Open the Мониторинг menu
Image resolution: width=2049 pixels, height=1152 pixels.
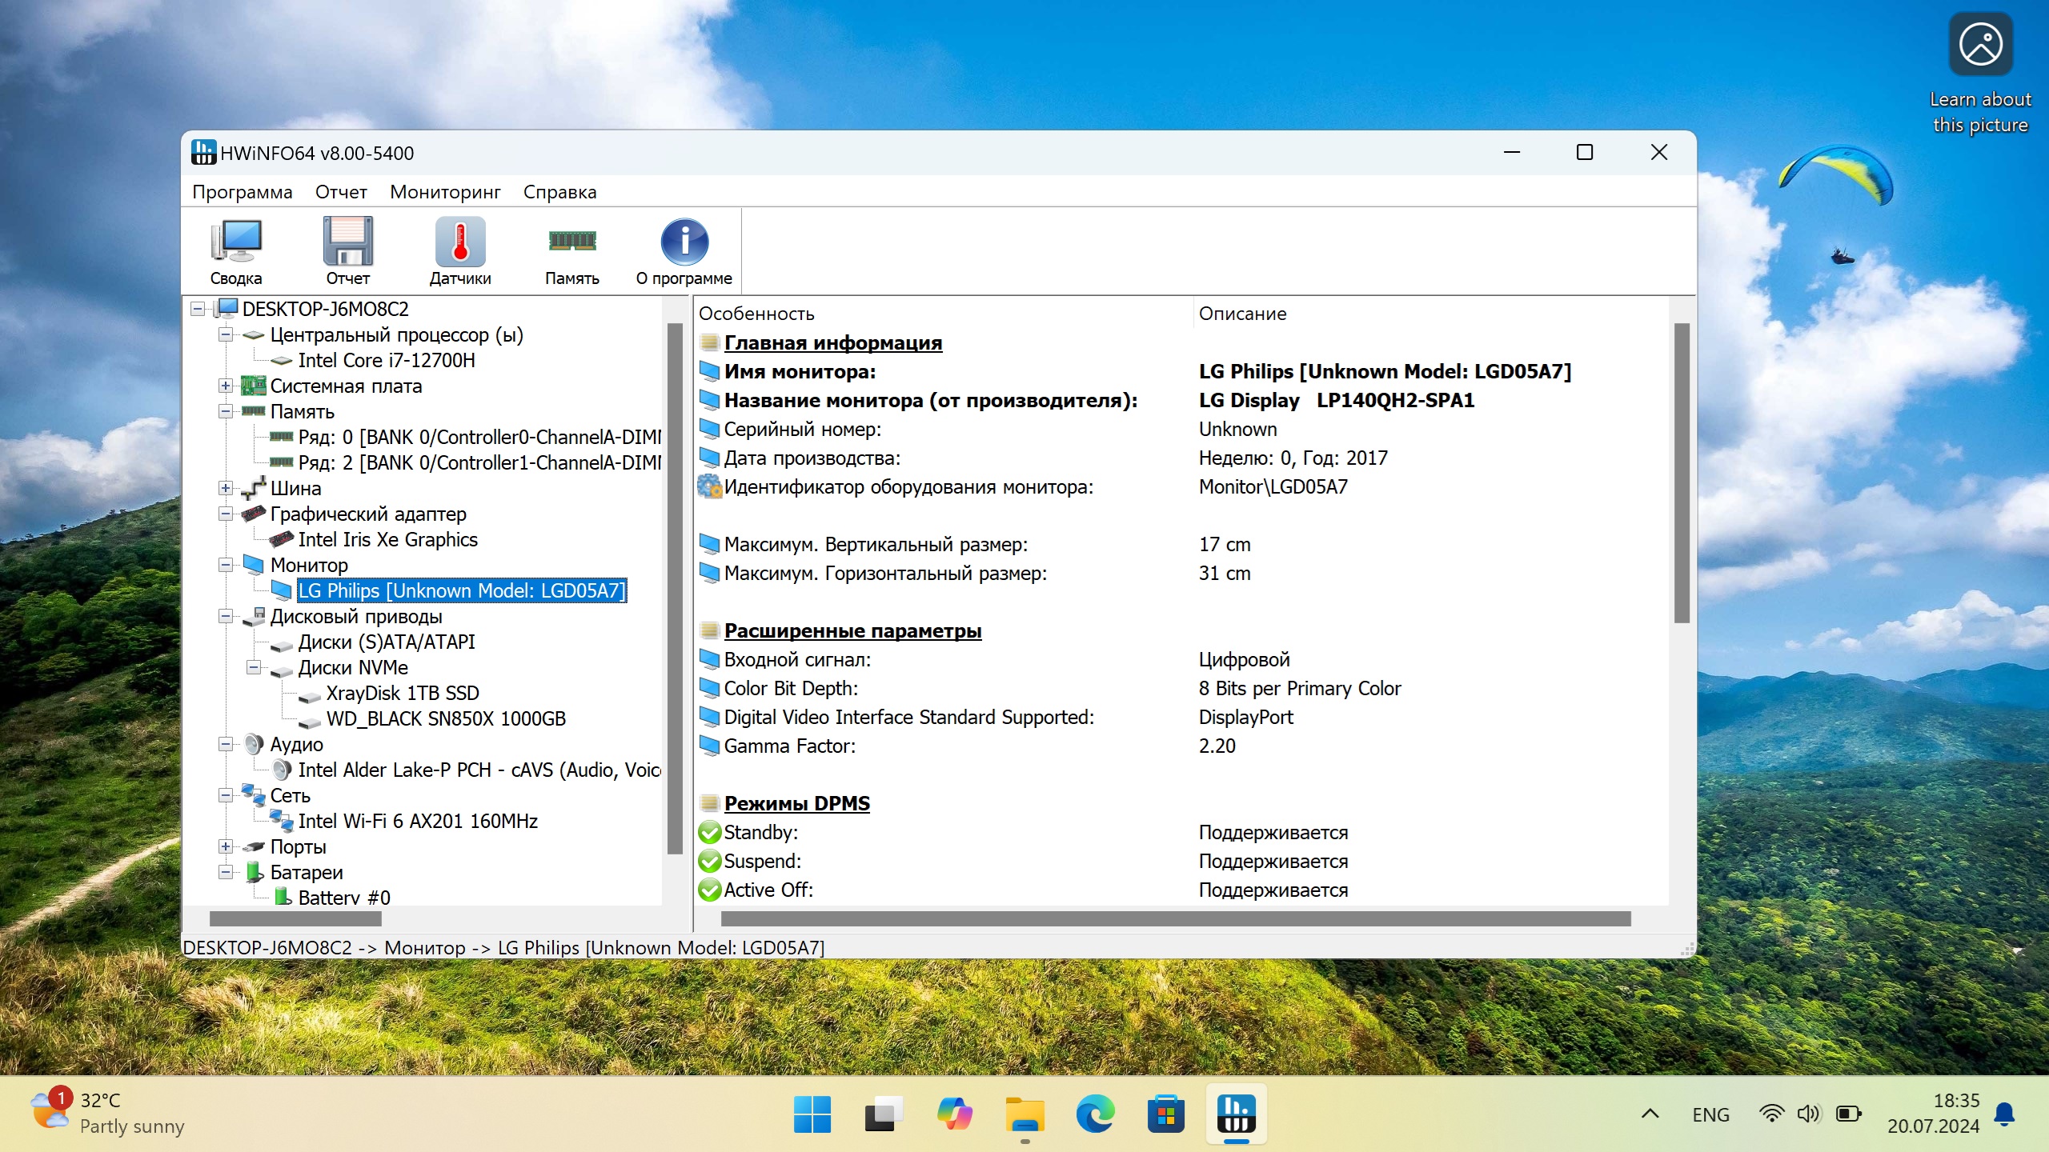click(x=445, y=192)
